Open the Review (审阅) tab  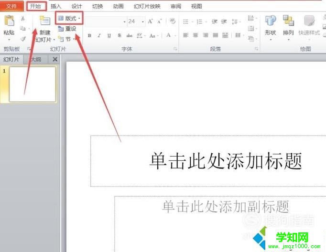[176, 6]
